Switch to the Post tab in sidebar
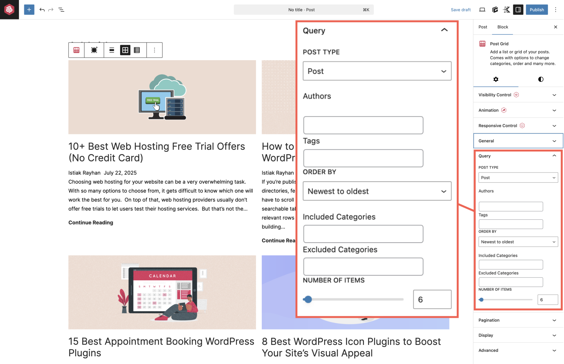The width and height of the screenshot is (564, 364). tap(482, 27)
